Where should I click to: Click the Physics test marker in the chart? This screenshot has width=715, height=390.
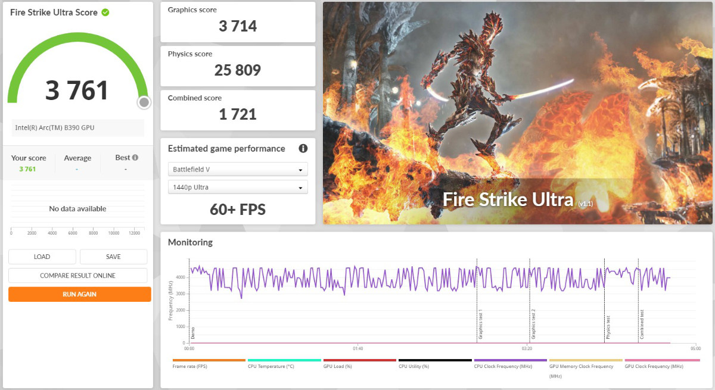tap(608, 327)
